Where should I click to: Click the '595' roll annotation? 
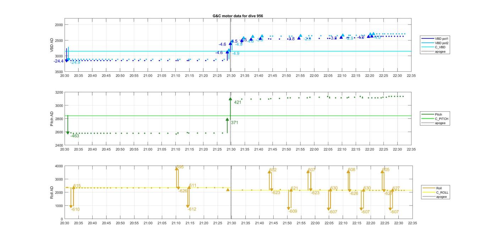[x=180, y=167]
